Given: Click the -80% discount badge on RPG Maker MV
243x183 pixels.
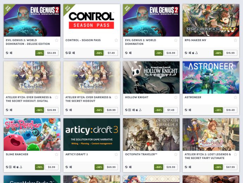Looking at the screenshot, I should [218, 53].
